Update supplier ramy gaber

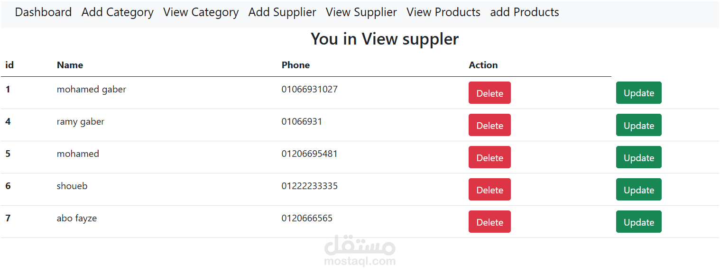coord(638,125)
